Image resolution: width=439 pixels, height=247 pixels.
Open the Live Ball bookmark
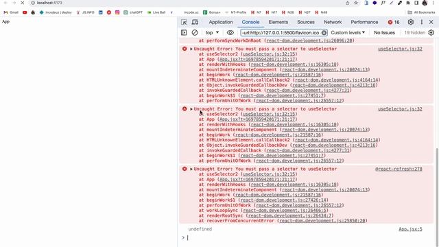coord(156,12)
